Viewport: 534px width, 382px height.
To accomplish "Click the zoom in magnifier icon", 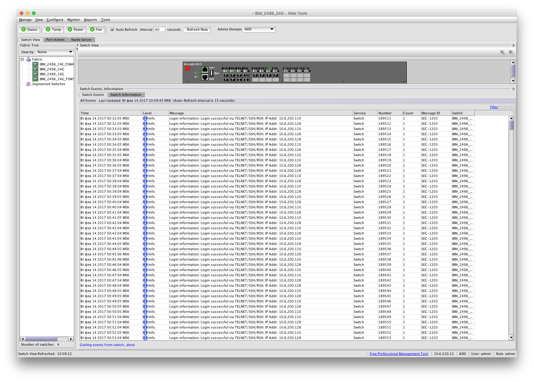I will pyautogui.click(x=502, y=53).
